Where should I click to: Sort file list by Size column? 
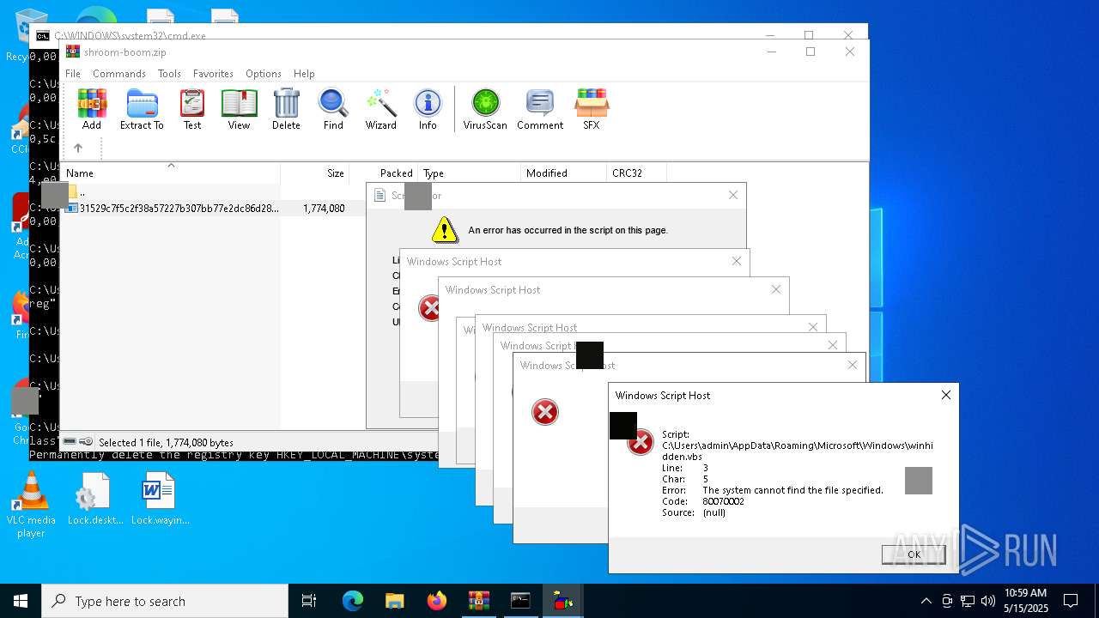coord(314,173)
